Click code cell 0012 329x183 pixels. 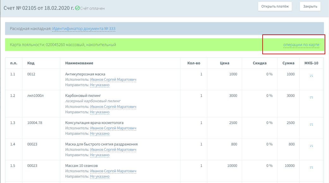[x=31, y=74]
